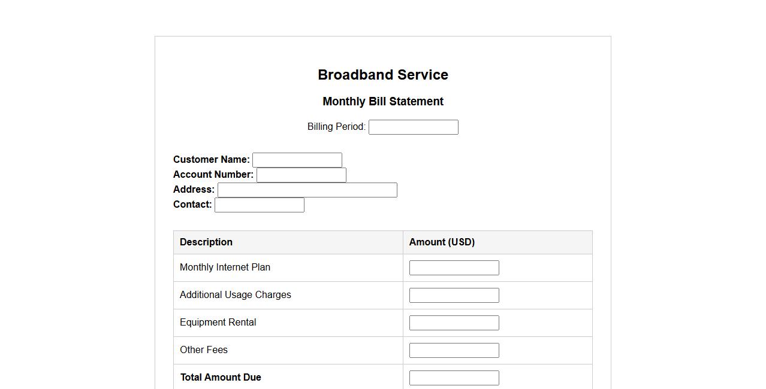
Task: Click the Customer Name label text
Action: pos(211,160)
